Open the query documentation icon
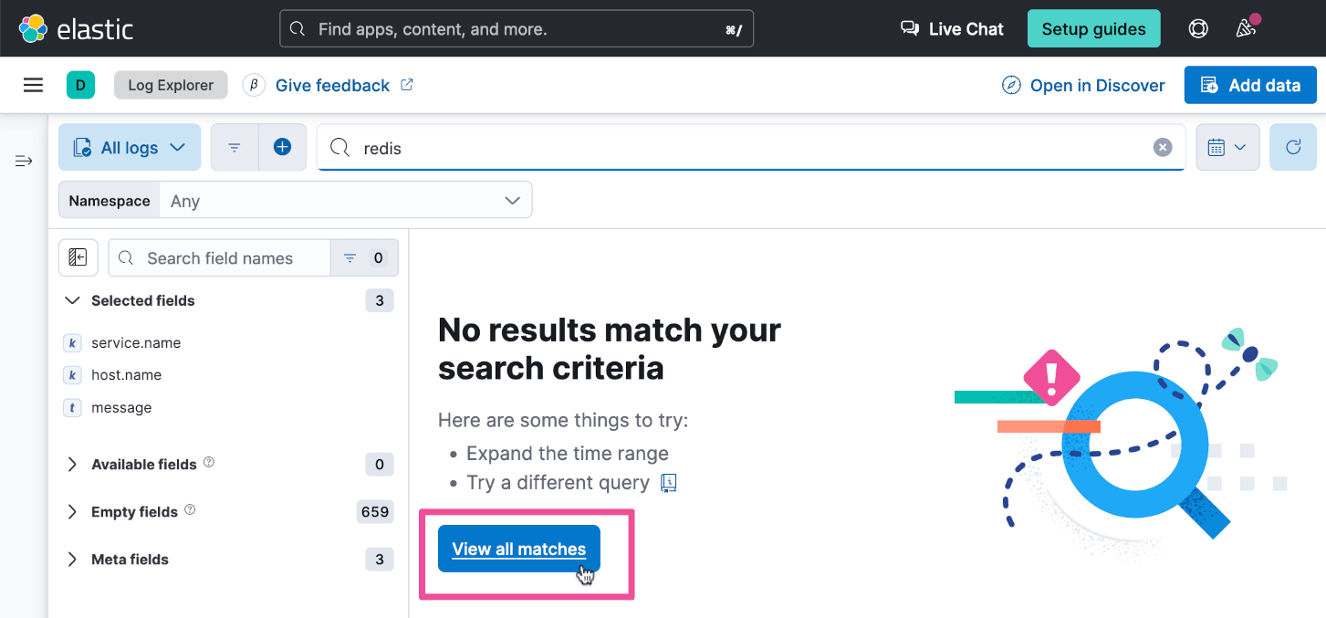This screenshot has width=1326, height=618. tap(669, 483)
